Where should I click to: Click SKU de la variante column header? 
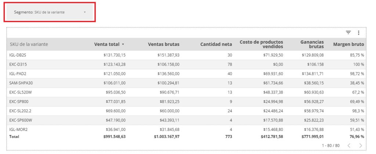[29, 44]
